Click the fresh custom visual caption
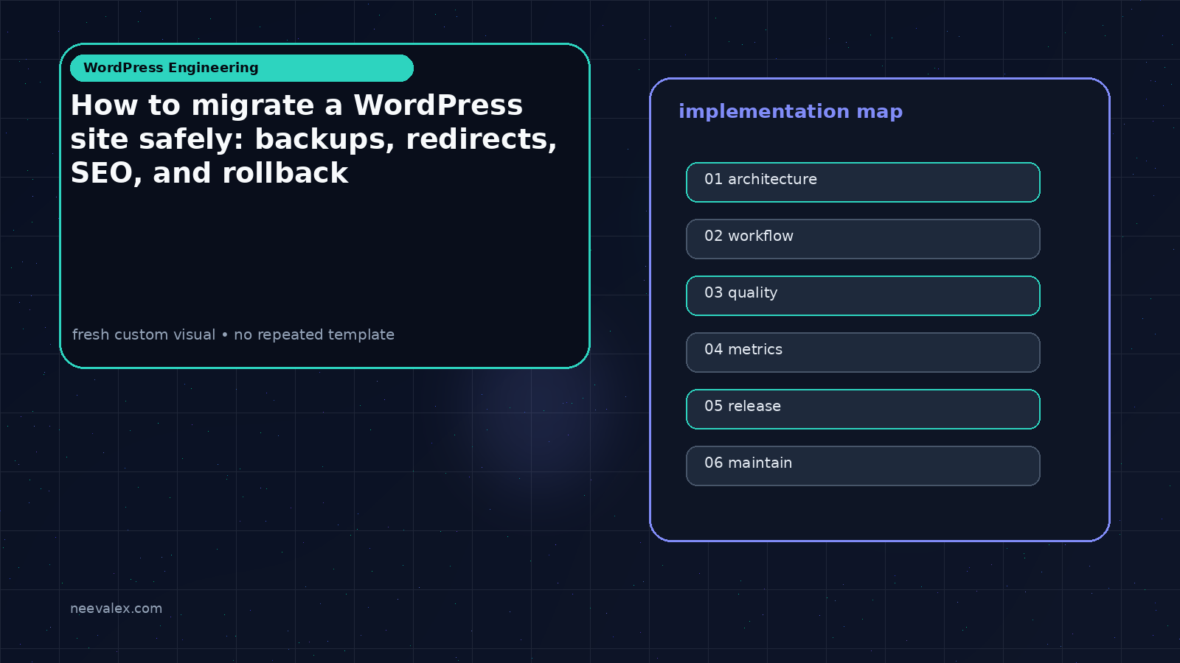The width and height of the screenshot is (1180, 663). click(x=233, y=334)
